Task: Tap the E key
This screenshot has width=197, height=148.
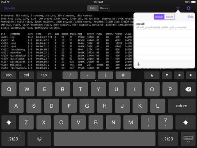Action: point(45,89)
